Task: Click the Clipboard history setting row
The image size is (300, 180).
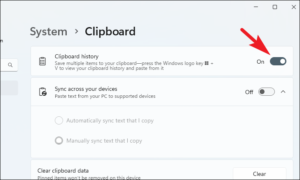Action: tap(162, 61)
